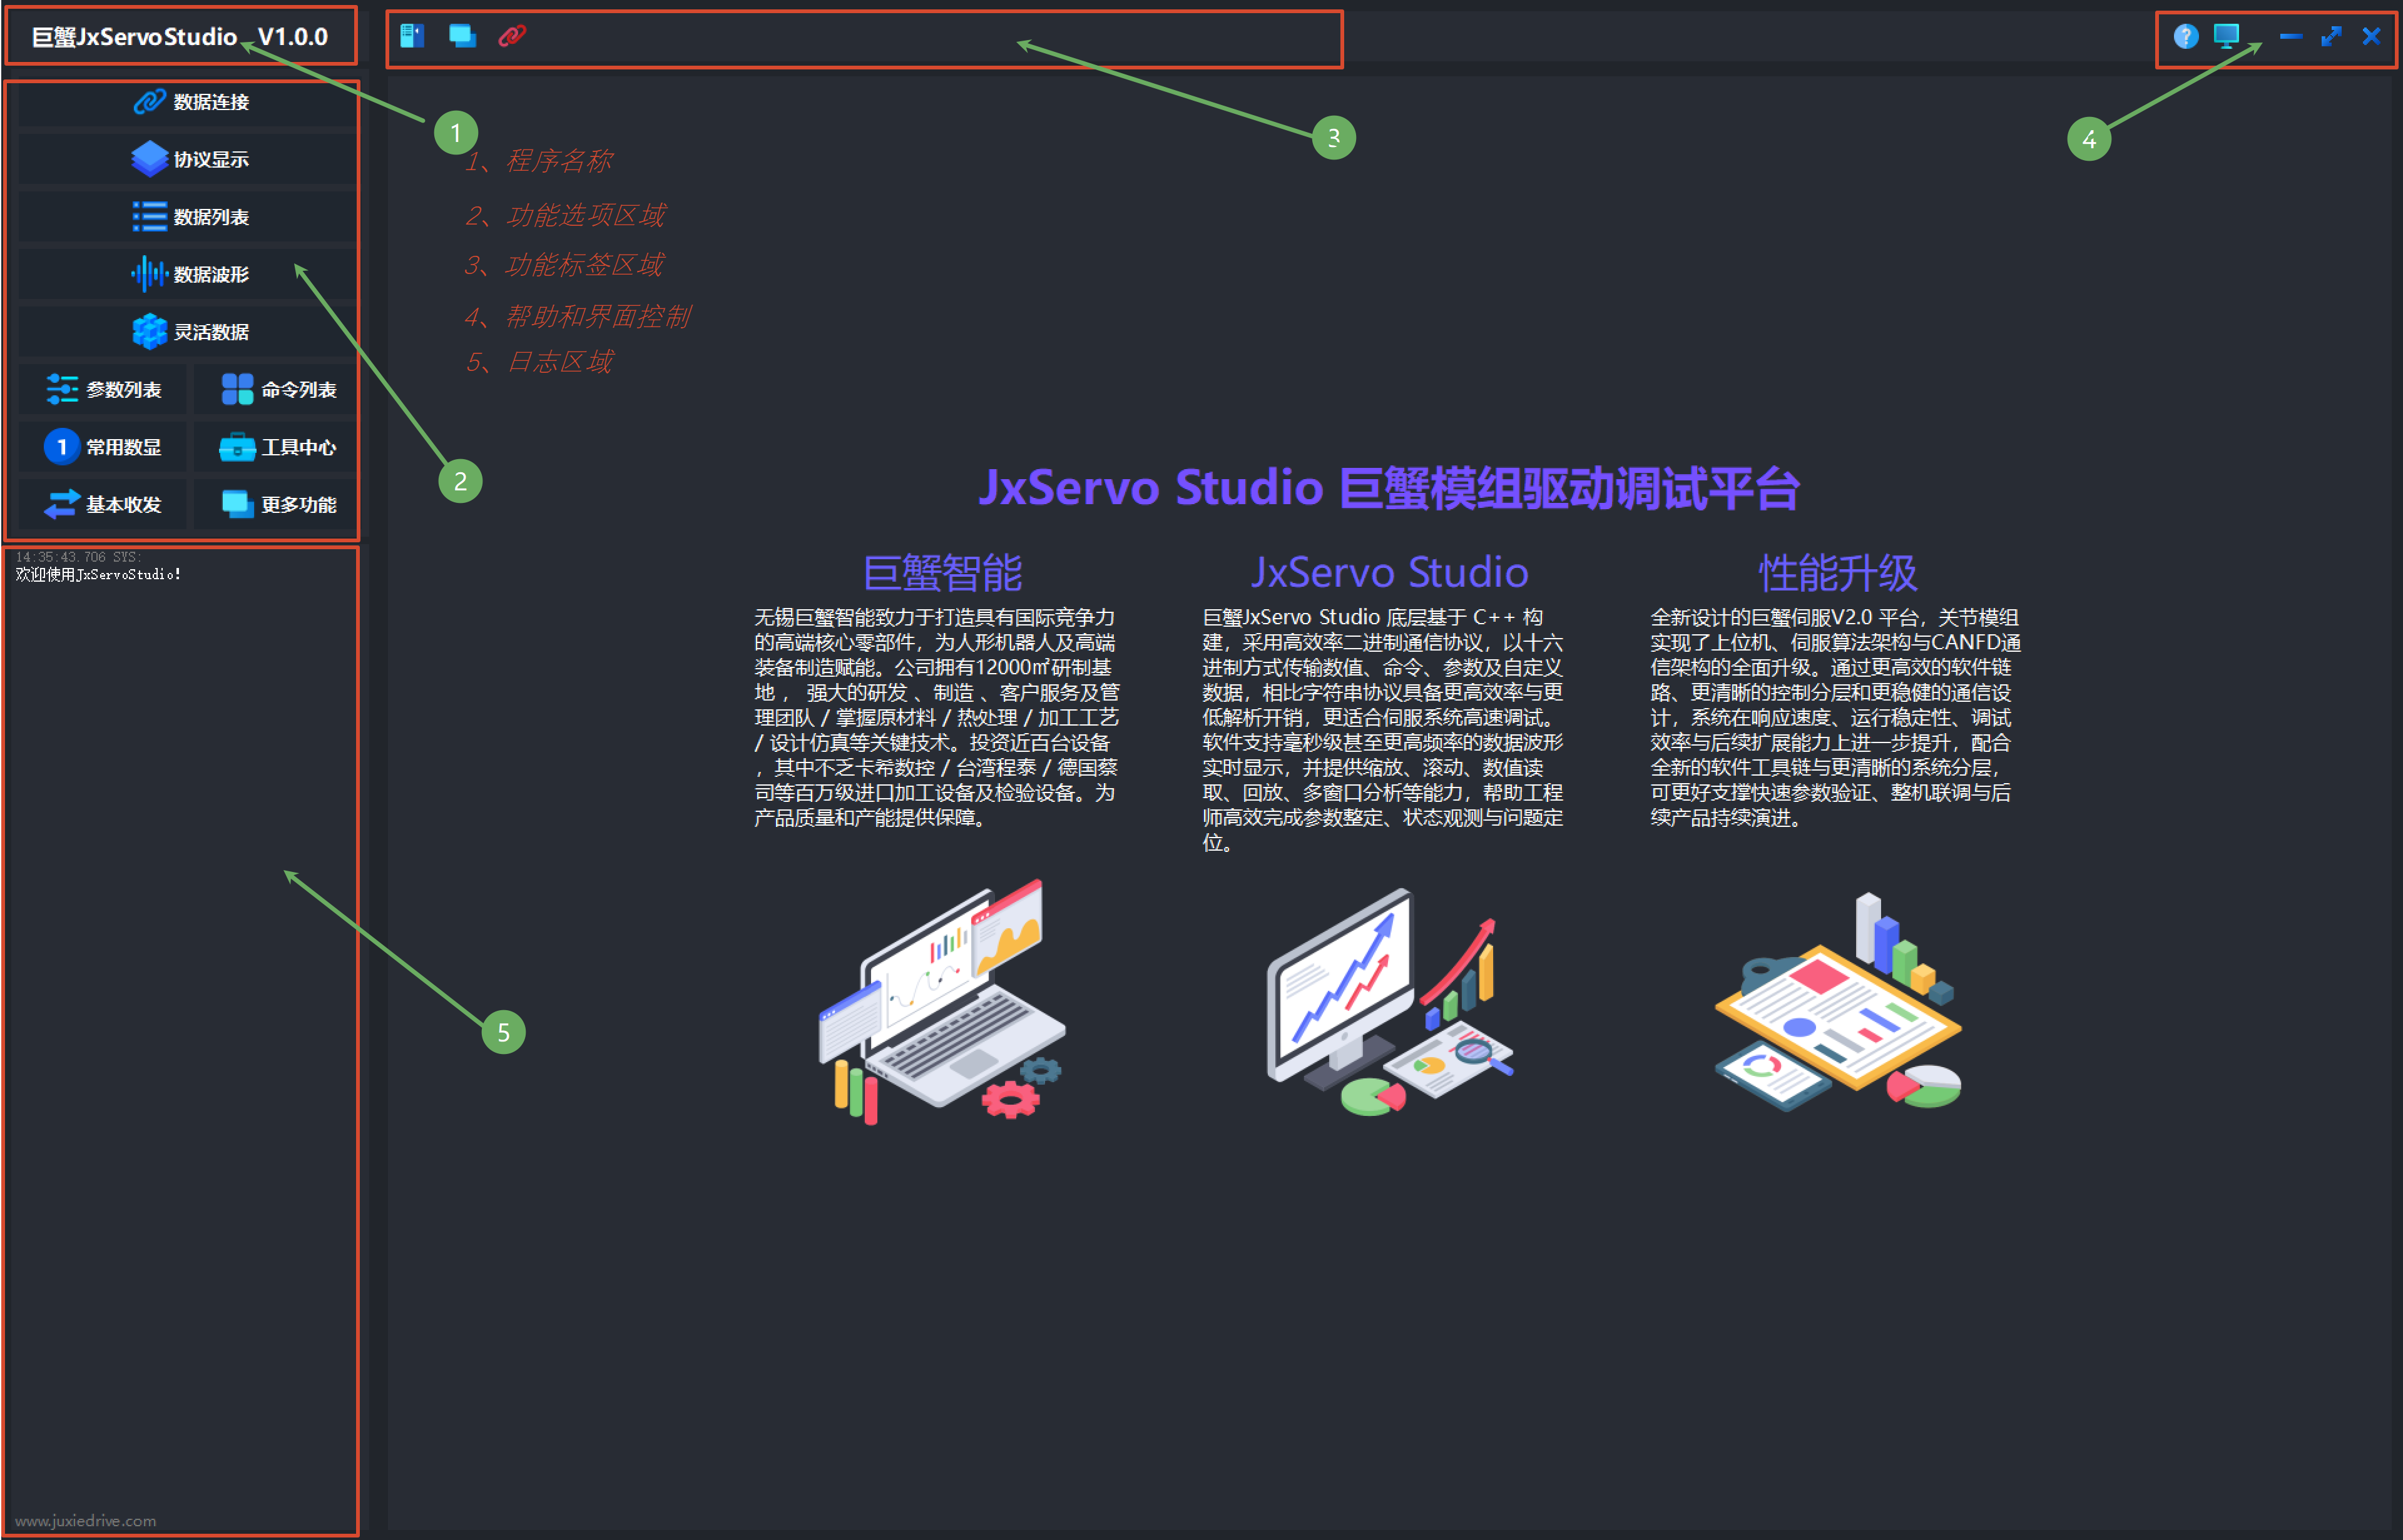Open the 灵活数据 flexible data panel
The image size is (2403, 1540).
pos(187,331)
